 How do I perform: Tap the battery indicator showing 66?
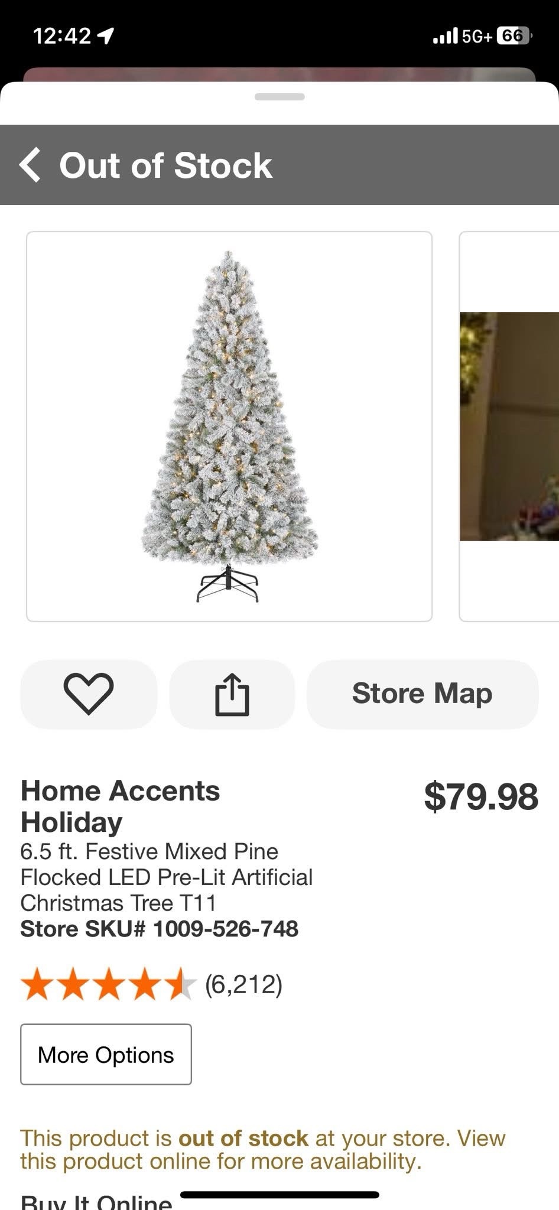point(513,37)
